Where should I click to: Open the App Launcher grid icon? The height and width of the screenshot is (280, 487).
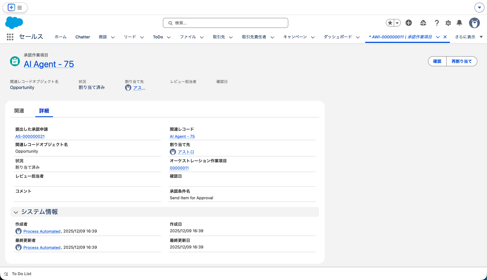(x=10, y=37)
